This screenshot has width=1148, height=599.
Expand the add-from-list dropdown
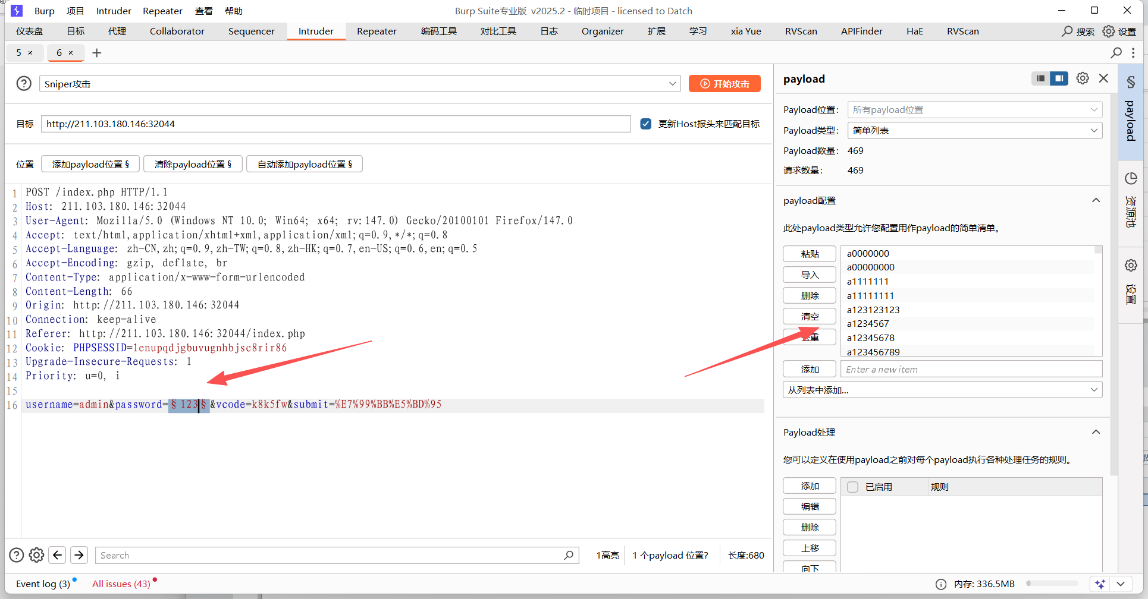942,390
